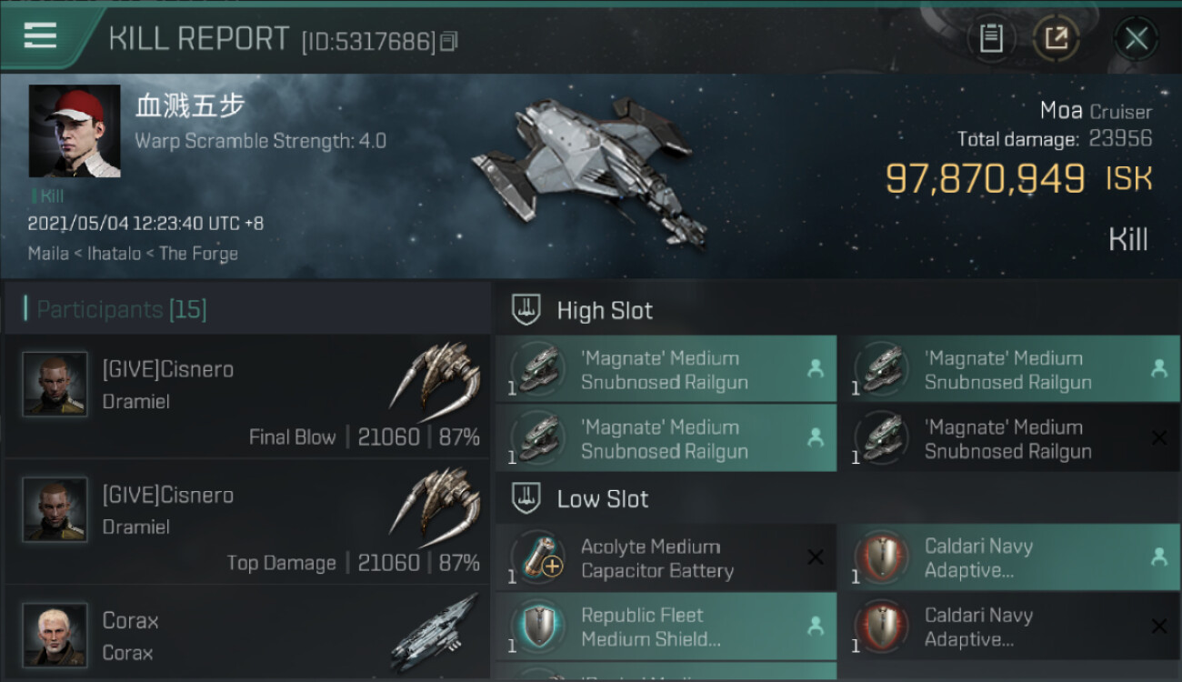Close the kill report window

pos(1136,38)
